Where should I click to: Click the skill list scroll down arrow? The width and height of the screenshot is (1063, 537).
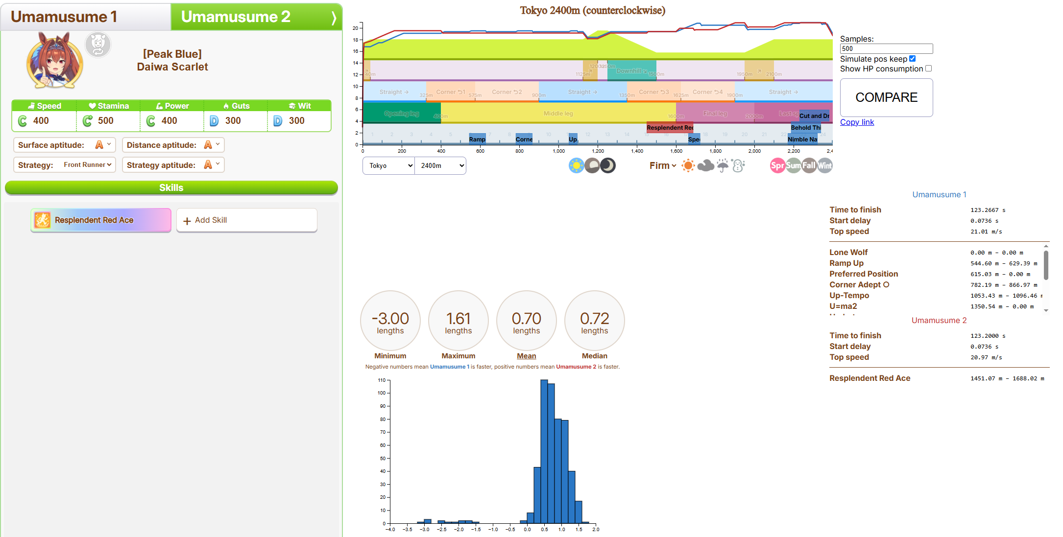(1046, 310)
